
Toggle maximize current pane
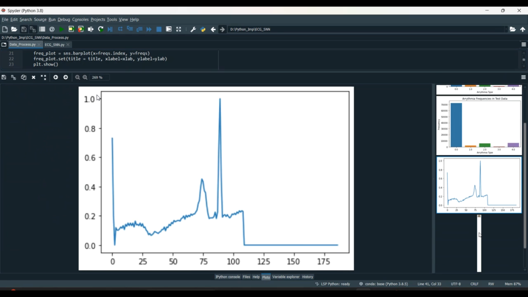tap(178, 29)
